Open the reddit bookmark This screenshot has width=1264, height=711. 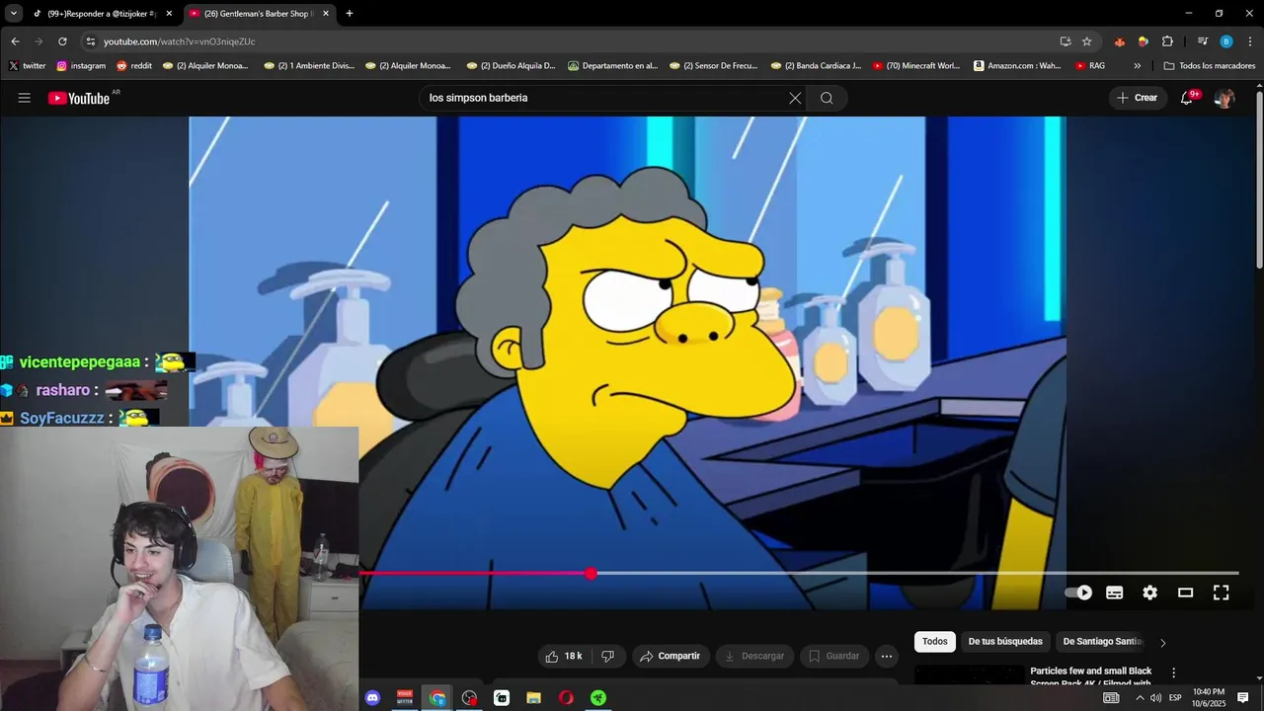point(134,66)
